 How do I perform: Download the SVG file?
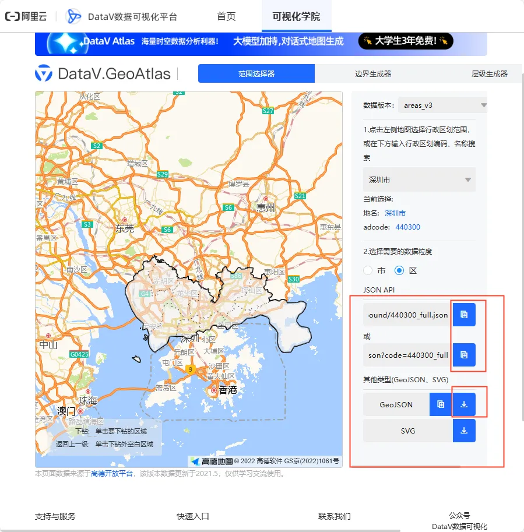[464, 431]
